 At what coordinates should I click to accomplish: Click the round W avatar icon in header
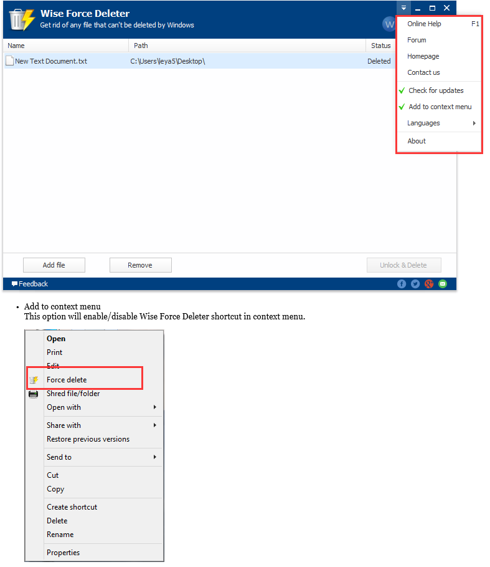pyautogui.click(x=389, y=24)
